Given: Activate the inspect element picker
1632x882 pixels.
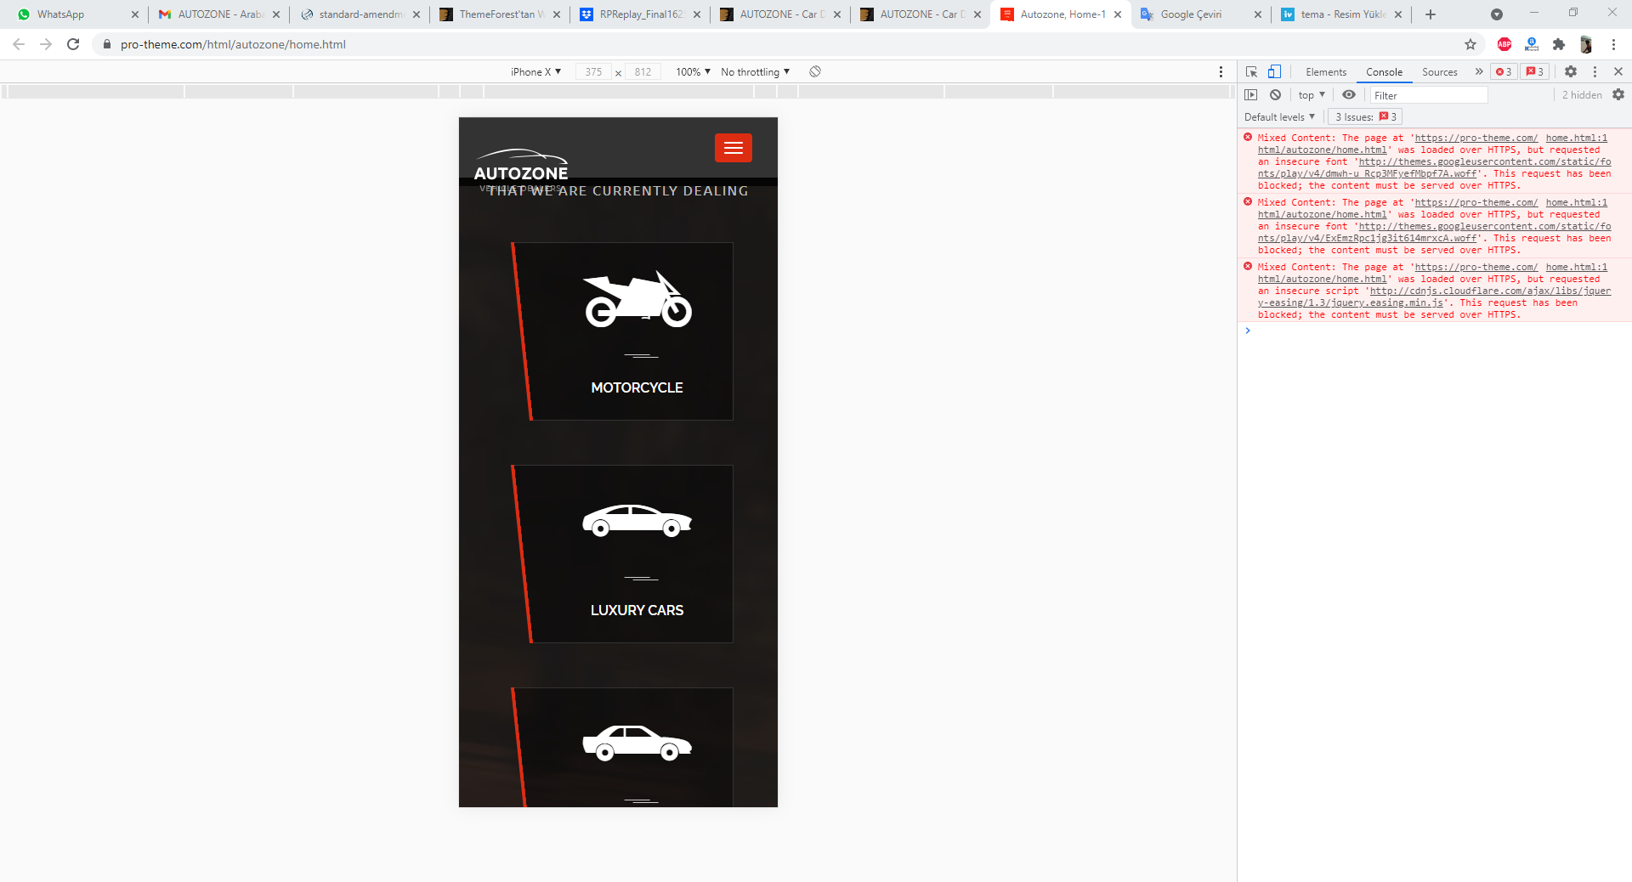Looking at the screenshot, I should 1251,72.
